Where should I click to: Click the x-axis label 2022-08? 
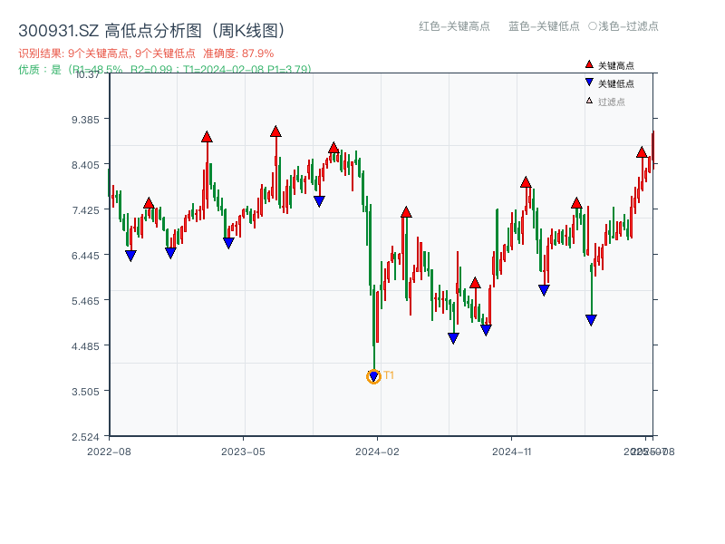(x=109, y=452)
